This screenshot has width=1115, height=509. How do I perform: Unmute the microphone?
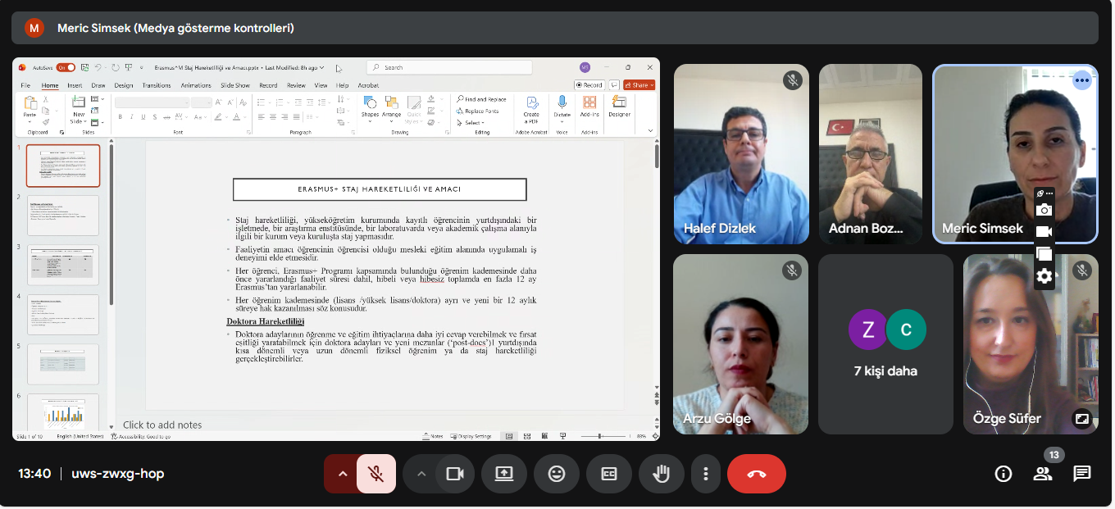376,474
